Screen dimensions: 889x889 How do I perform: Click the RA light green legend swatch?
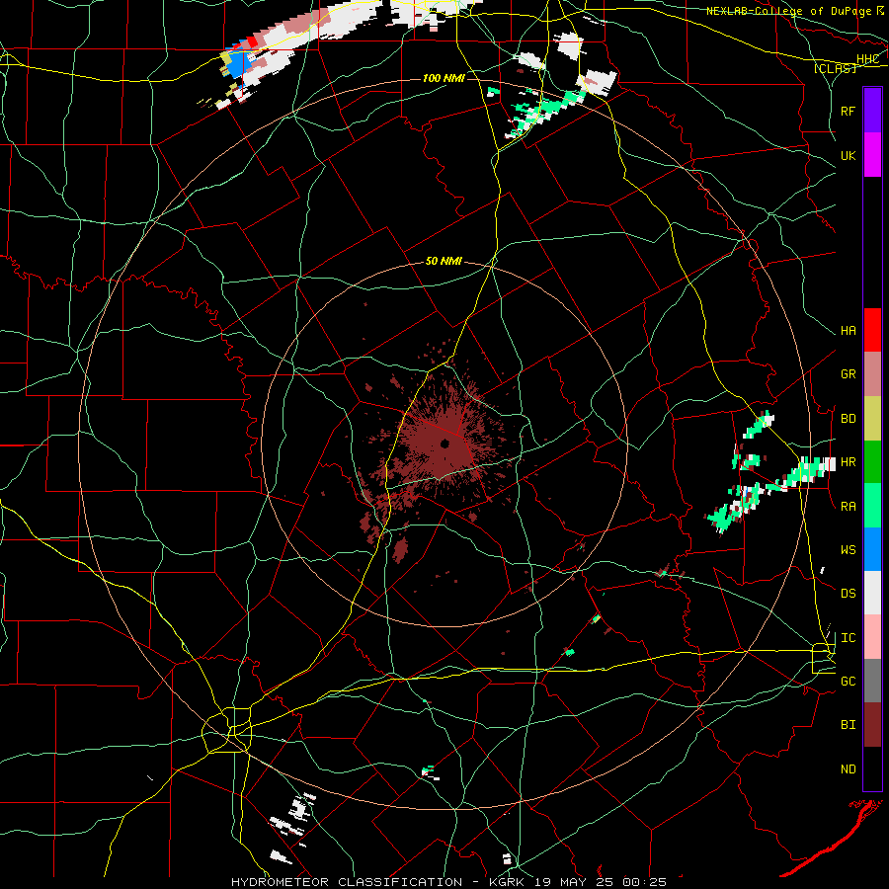pos(872,505)
